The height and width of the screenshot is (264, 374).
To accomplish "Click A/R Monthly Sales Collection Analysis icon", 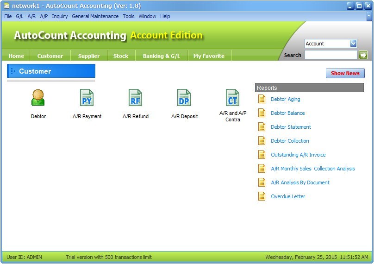I will [x=262, y=169].
